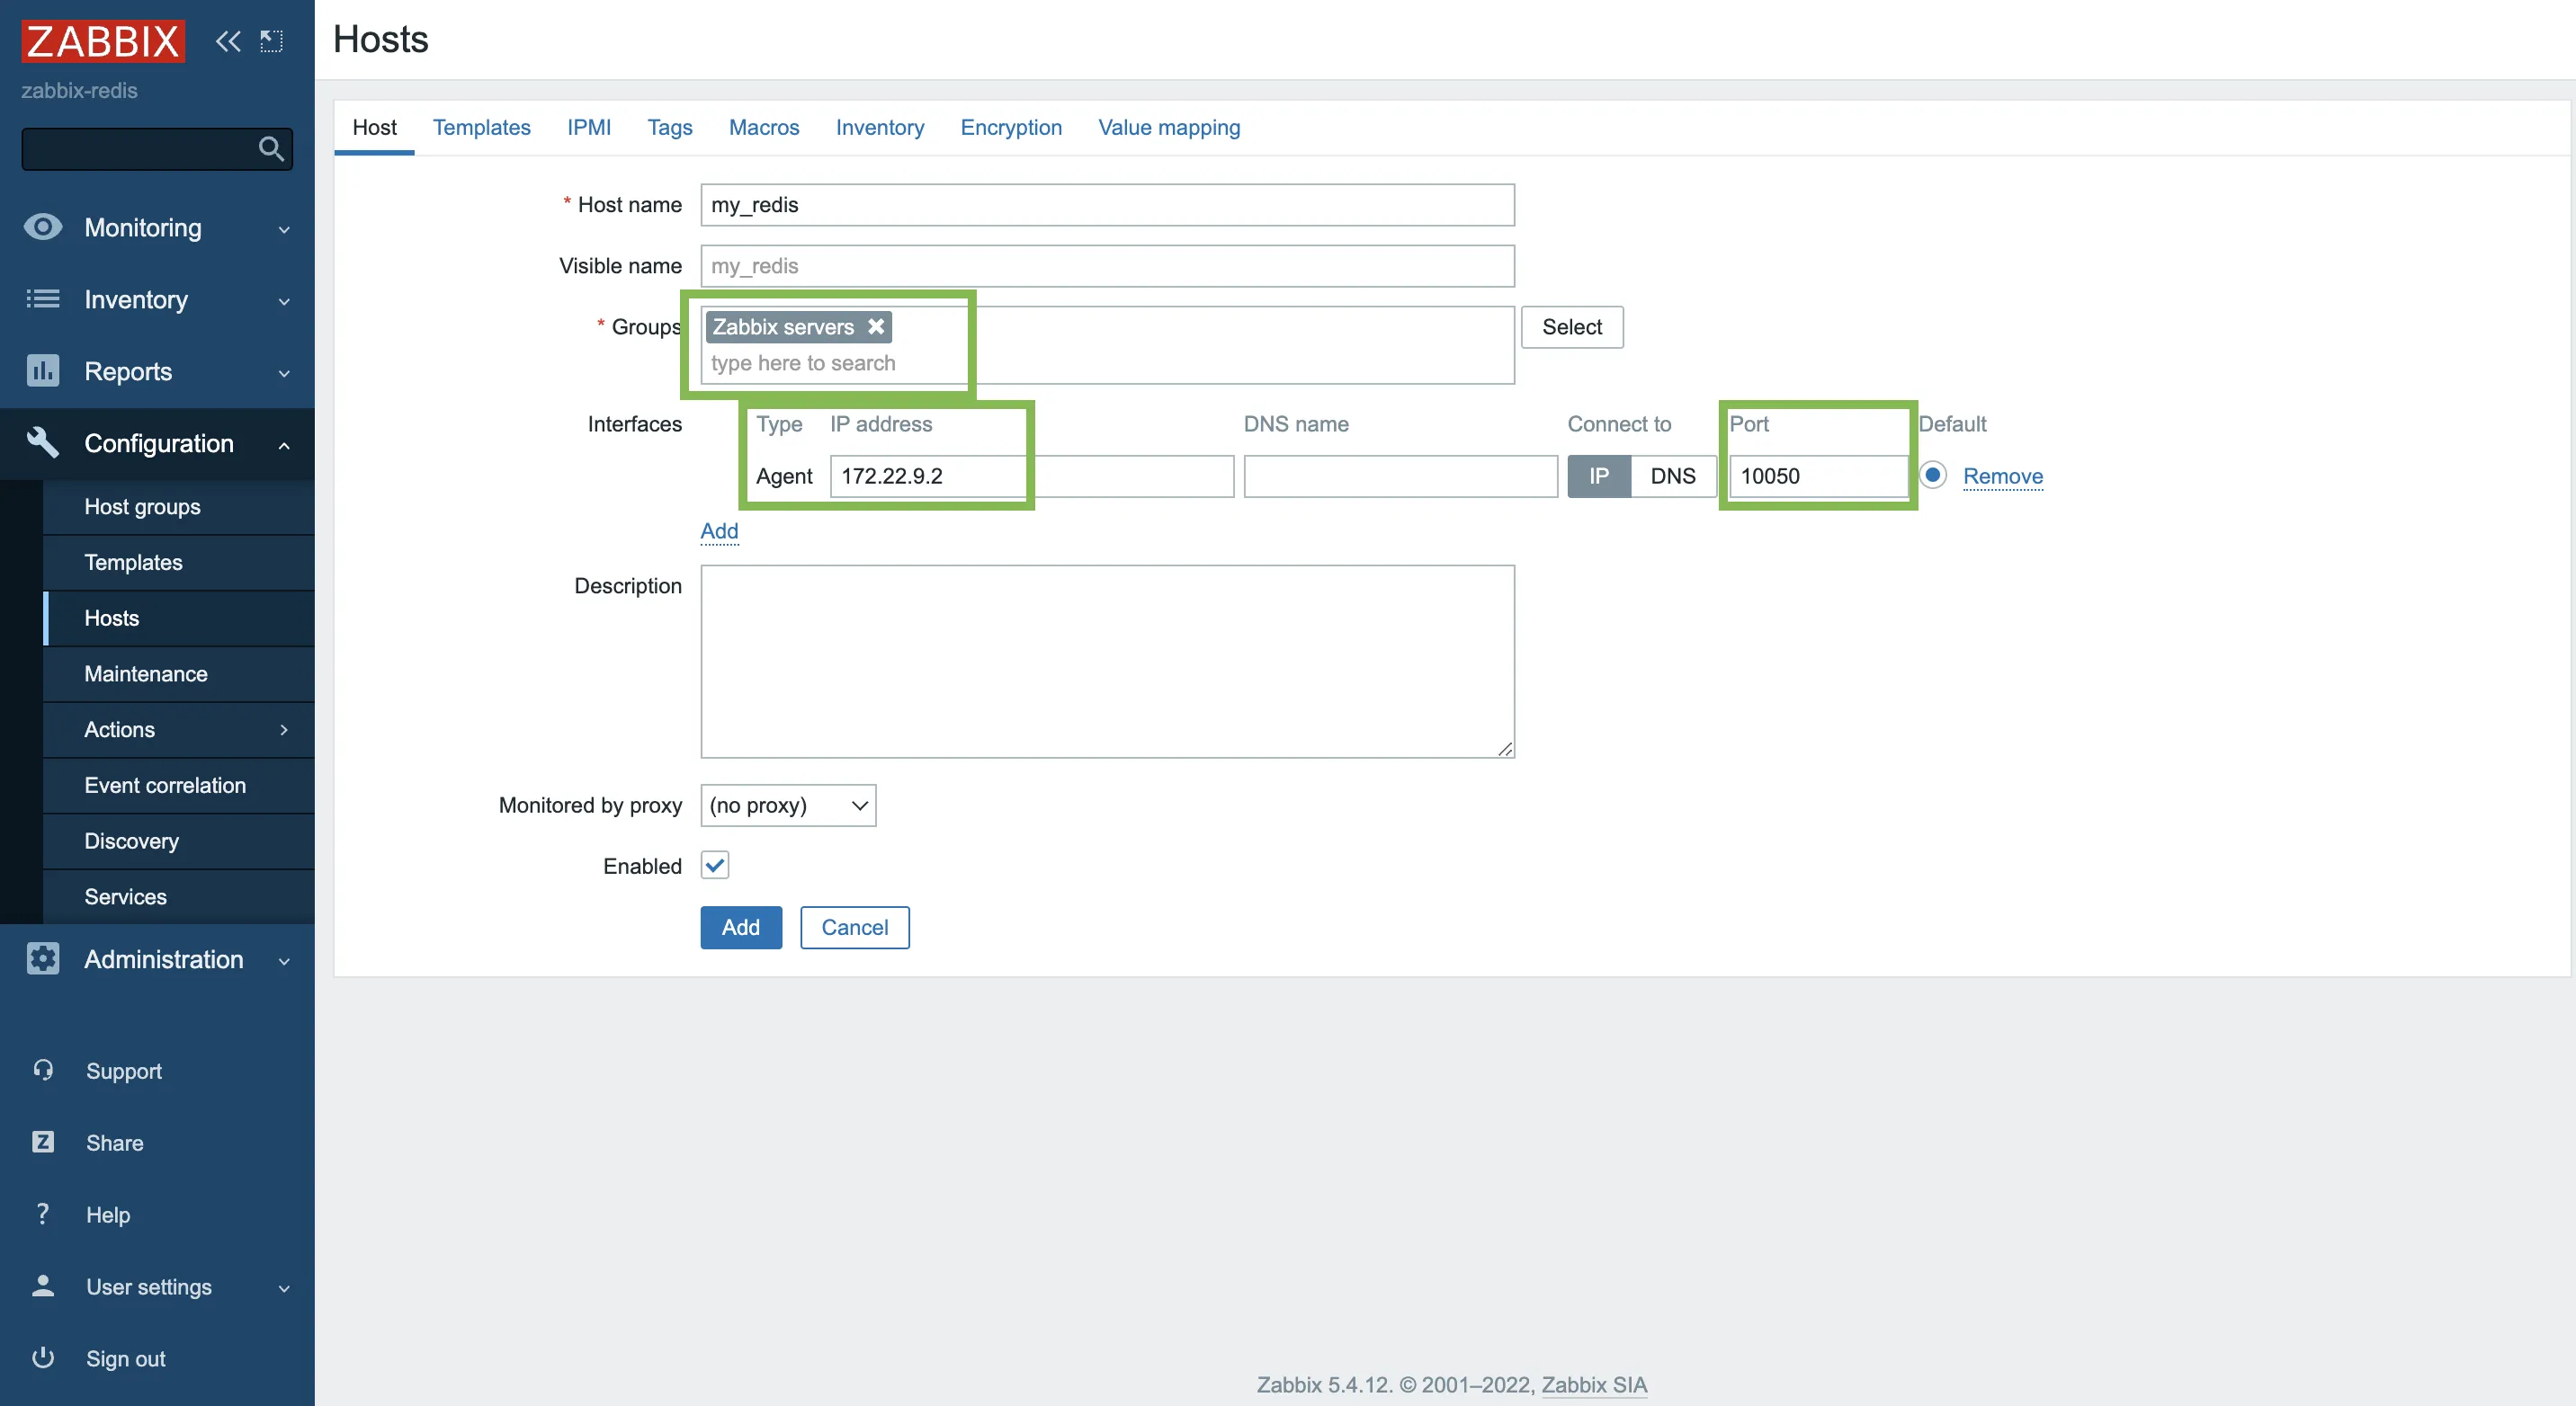The width and height of the screenshot is (2576, 1406).
Task: Click the kiosk mode icon
Action: 271,41
